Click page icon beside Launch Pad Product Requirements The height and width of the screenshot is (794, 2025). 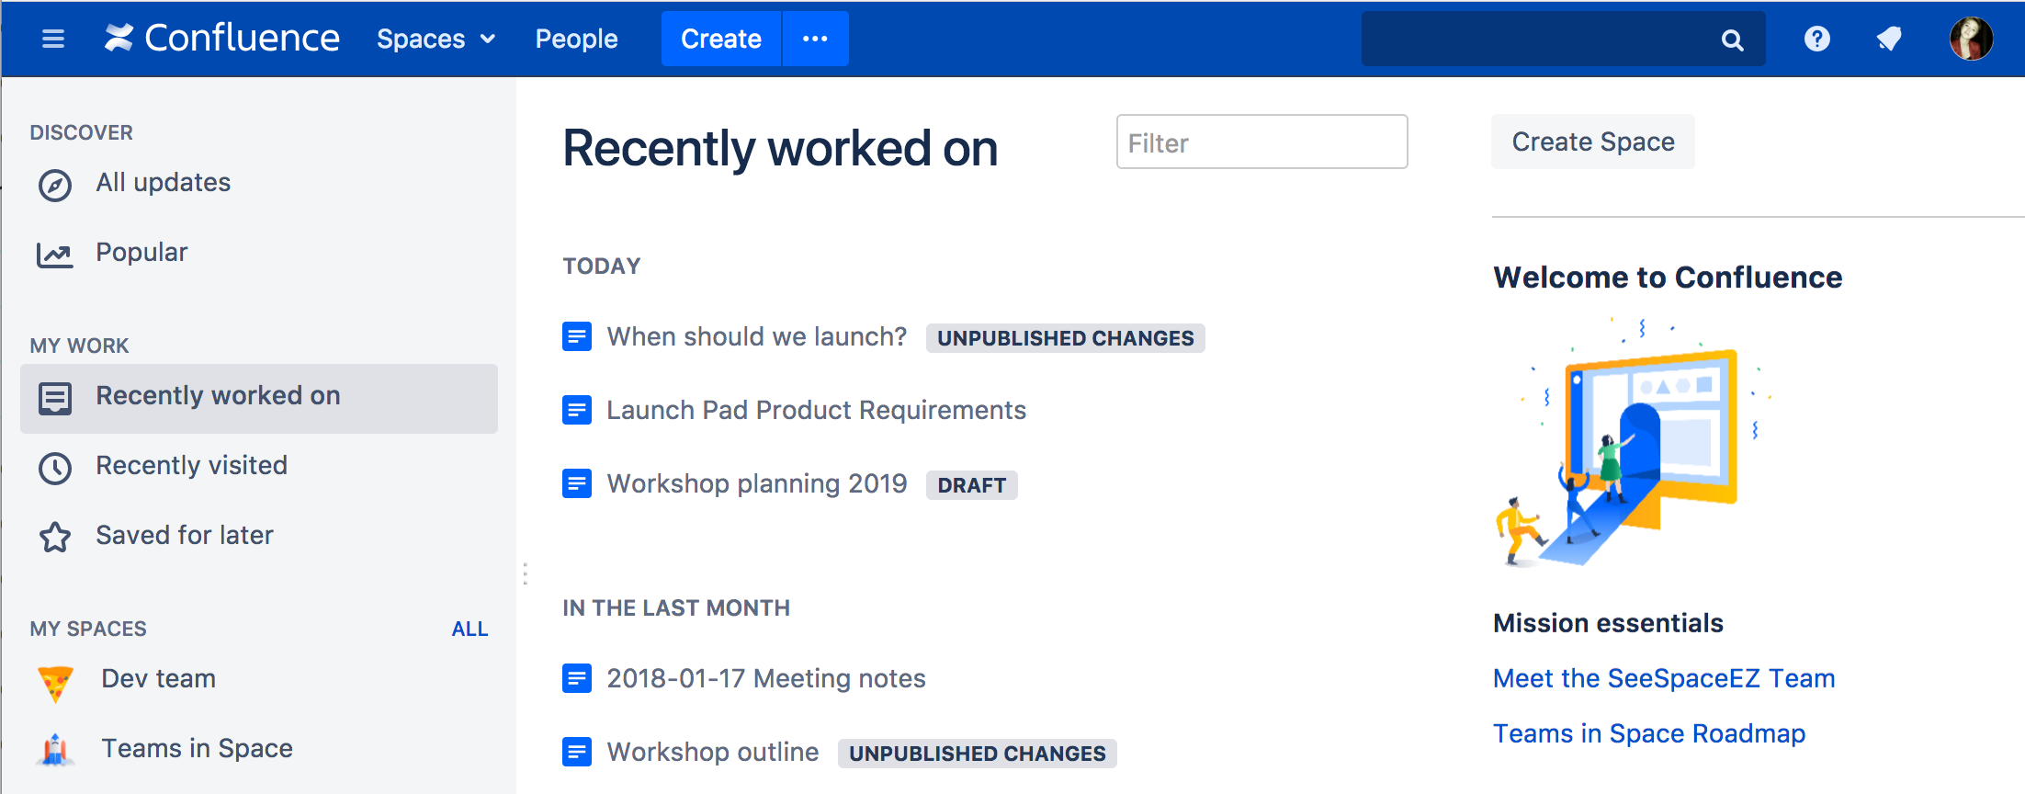577,410
